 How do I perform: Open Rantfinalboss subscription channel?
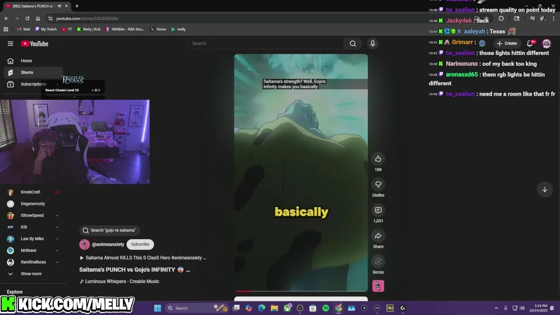(x=33, y=262)
